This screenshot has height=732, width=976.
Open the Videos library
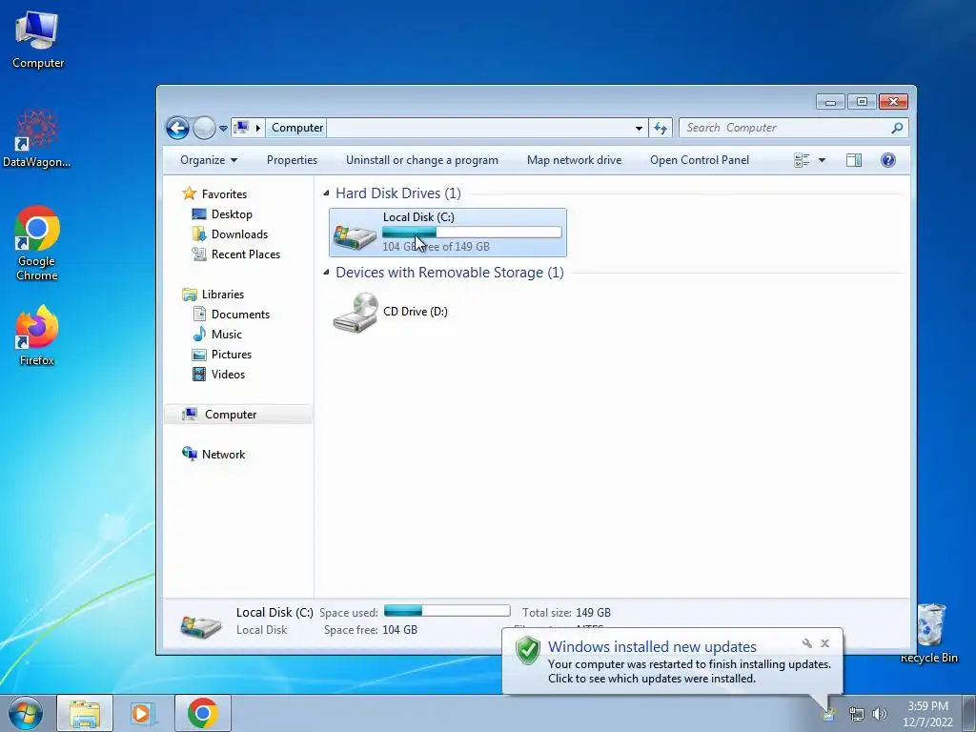point(218,374)
